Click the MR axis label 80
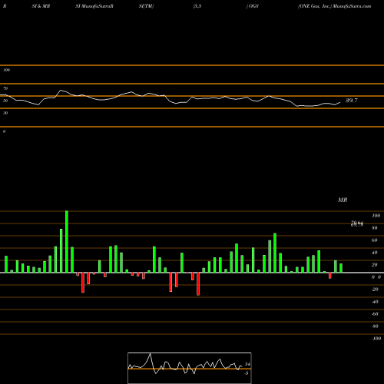This screenshot has width=384, height=384. [375, 228]
